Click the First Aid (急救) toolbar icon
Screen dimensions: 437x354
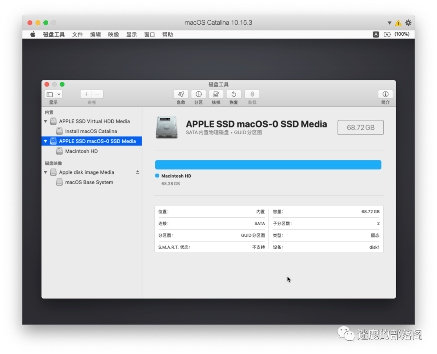(181, 94)
